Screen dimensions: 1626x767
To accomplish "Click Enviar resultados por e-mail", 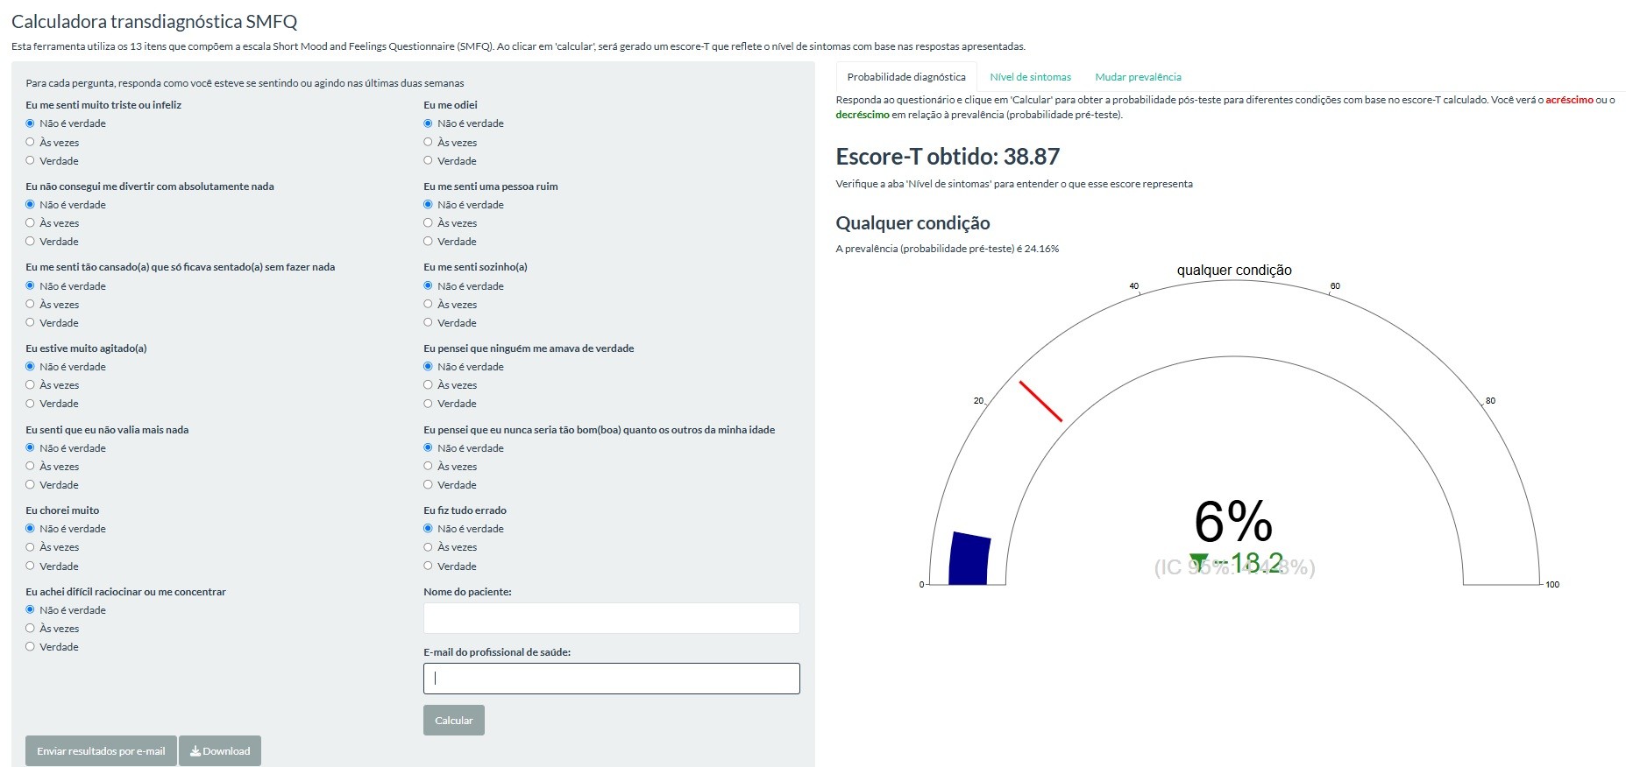I will pyautogui.click(x=101, y=751).
